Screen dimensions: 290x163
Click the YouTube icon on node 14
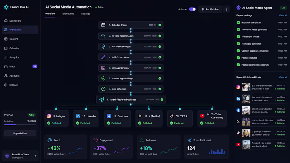tap(202, 116)
